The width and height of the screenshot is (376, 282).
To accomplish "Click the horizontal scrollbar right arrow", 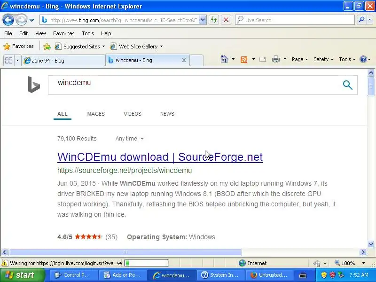I will click(x=363, y=252).
